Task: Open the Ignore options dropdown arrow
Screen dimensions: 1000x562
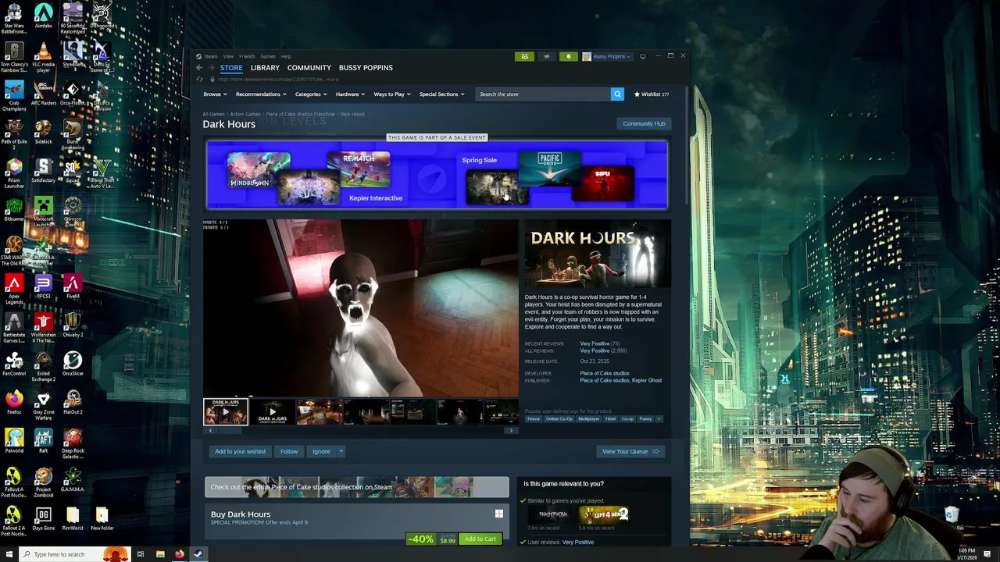Action: [x=341, y=451]
